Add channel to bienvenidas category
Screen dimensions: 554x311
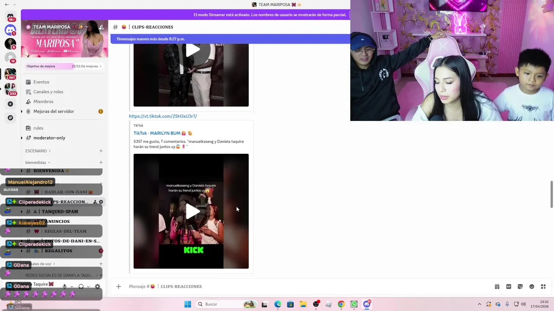pyautogui.click(x=101, y=163)
